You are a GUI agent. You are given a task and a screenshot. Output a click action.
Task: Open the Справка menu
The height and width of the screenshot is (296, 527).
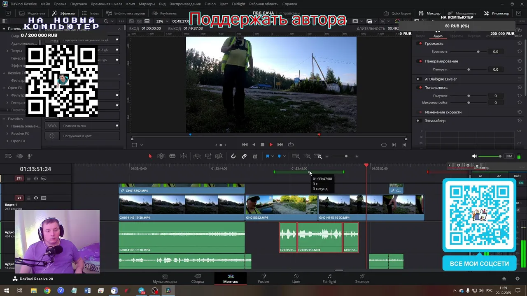click(290, 4)
